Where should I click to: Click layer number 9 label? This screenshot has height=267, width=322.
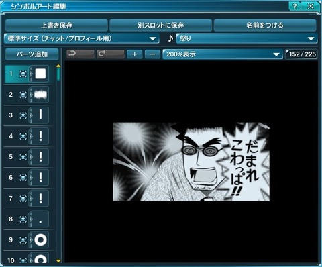coord(11,240)
